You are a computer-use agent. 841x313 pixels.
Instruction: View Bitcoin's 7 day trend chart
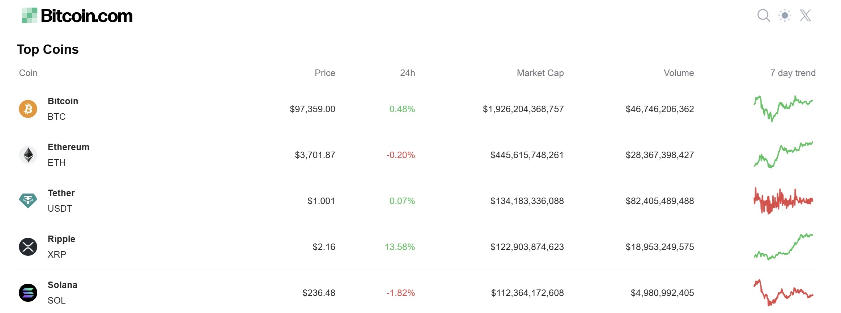(783, 109)
